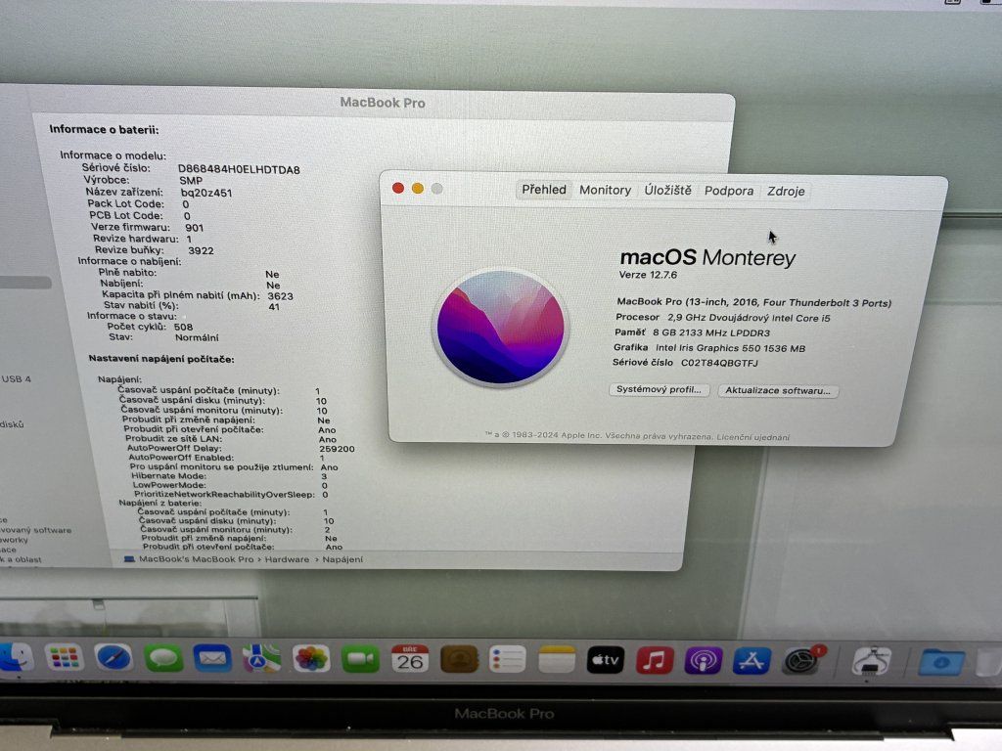This screenshot has height=751, width=1002.
Task: Launch the Apple TV app
Action: (x=606, y=661)
